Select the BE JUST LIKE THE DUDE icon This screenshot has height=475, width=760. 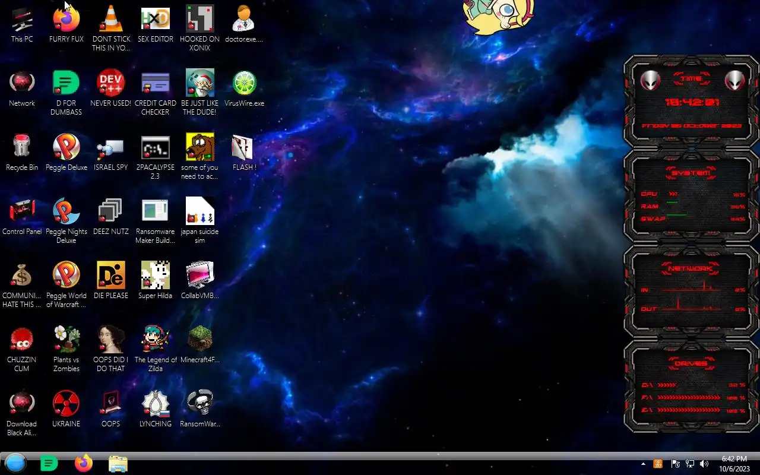pyautogui.click(x=199, y=93)
